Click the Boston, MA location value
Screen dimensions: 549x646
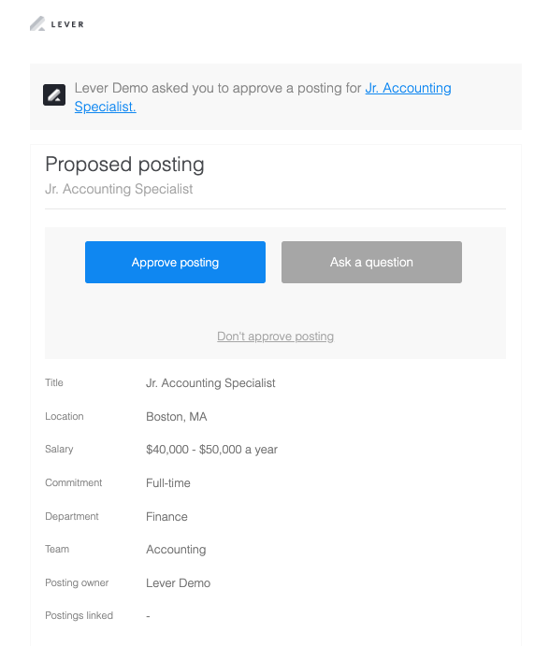177,417
